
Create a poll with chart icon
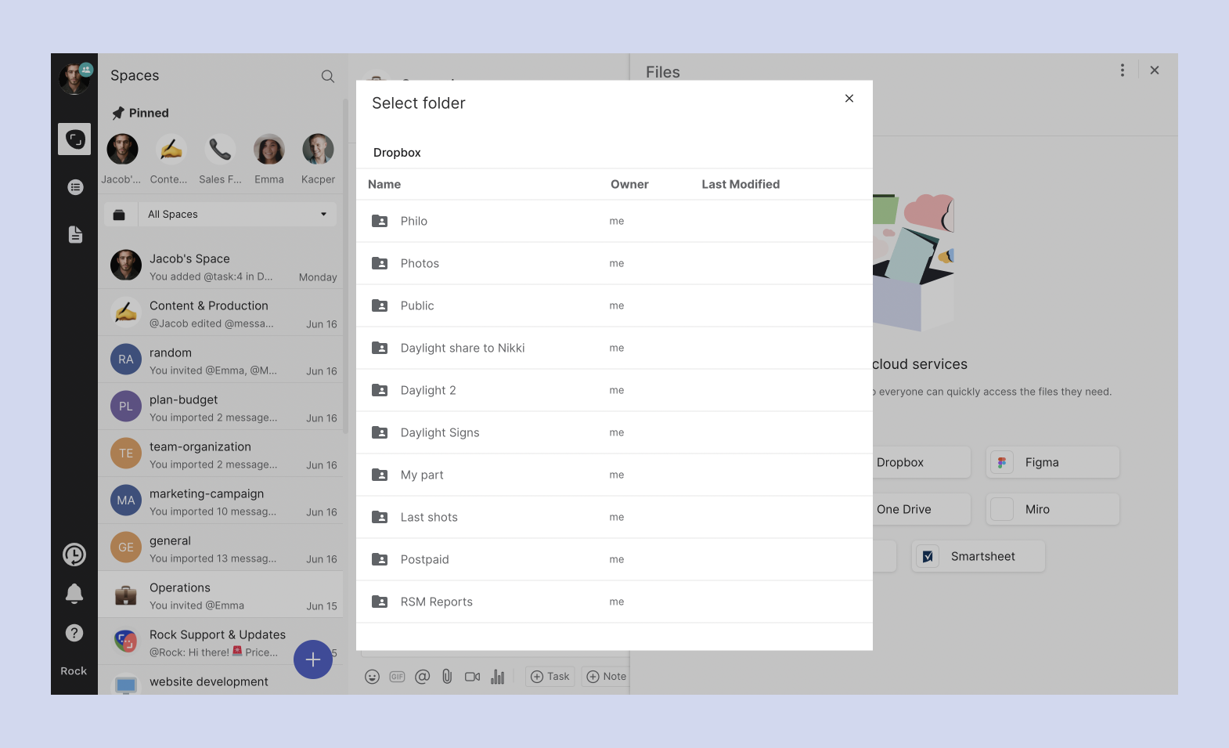coord(498,677)
